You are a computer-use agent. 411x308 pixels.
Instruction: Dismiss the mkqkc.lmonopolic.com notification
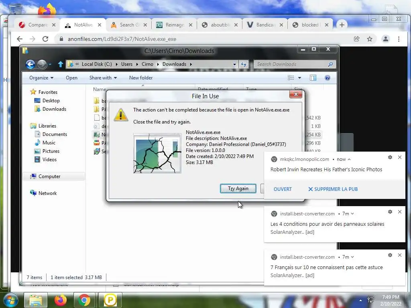click(400, 157)
